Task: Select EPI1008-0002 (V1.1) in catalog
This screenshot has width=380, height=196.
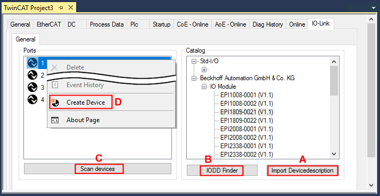Action: 247,104
